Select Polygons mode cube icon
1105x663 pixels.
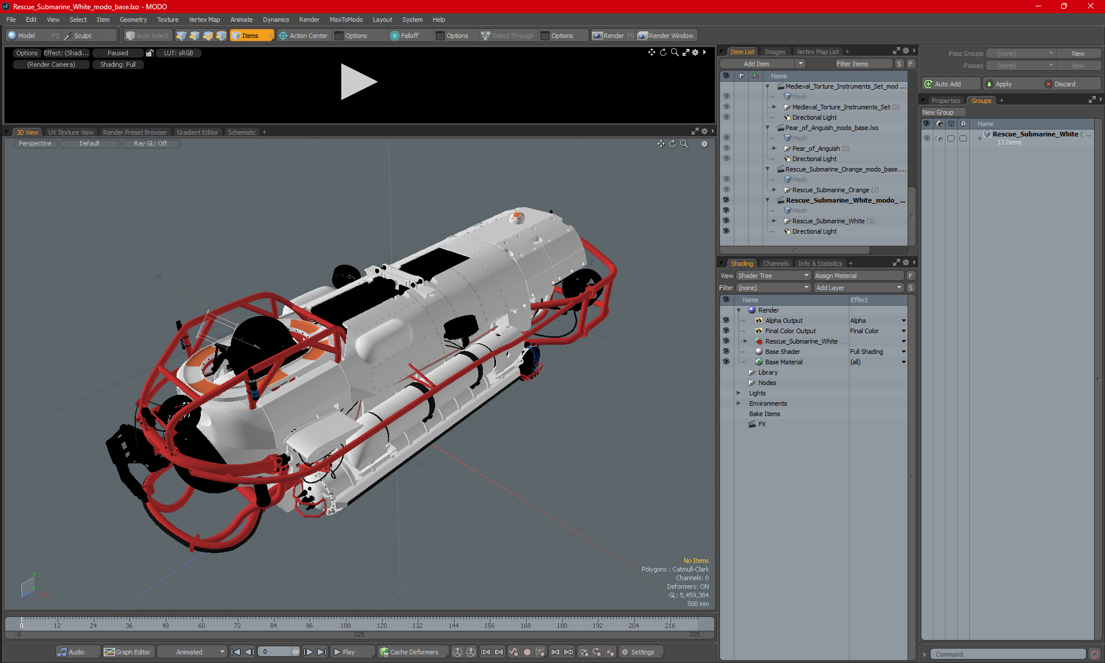pyautogui.click(x=208, y=36)
